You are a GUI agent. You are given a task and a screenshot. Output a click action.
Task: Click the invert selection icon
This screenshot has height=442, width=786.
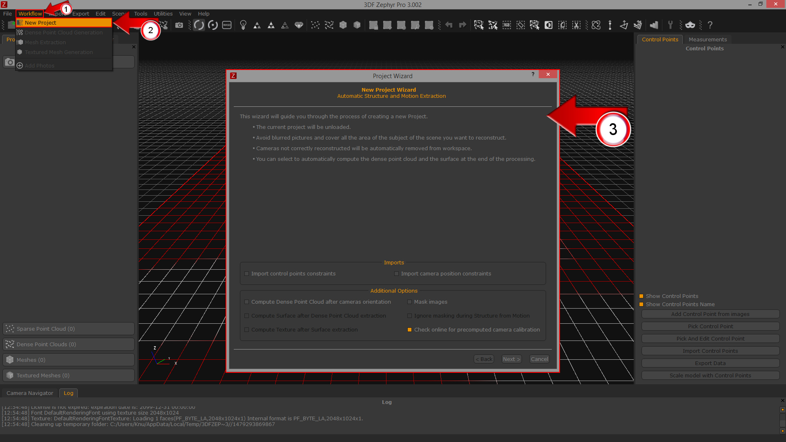[x=549, y=25]
